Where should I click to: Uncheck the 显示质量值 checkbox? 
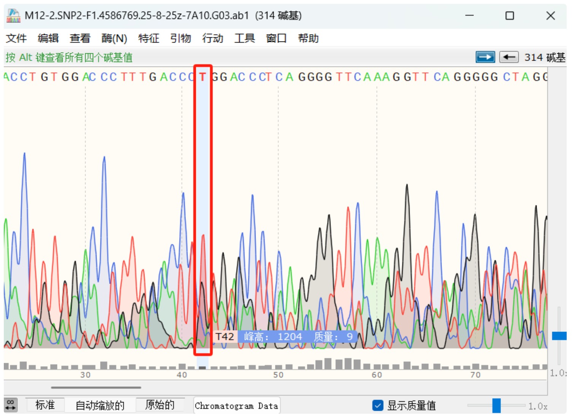click(x=377, y=405)
